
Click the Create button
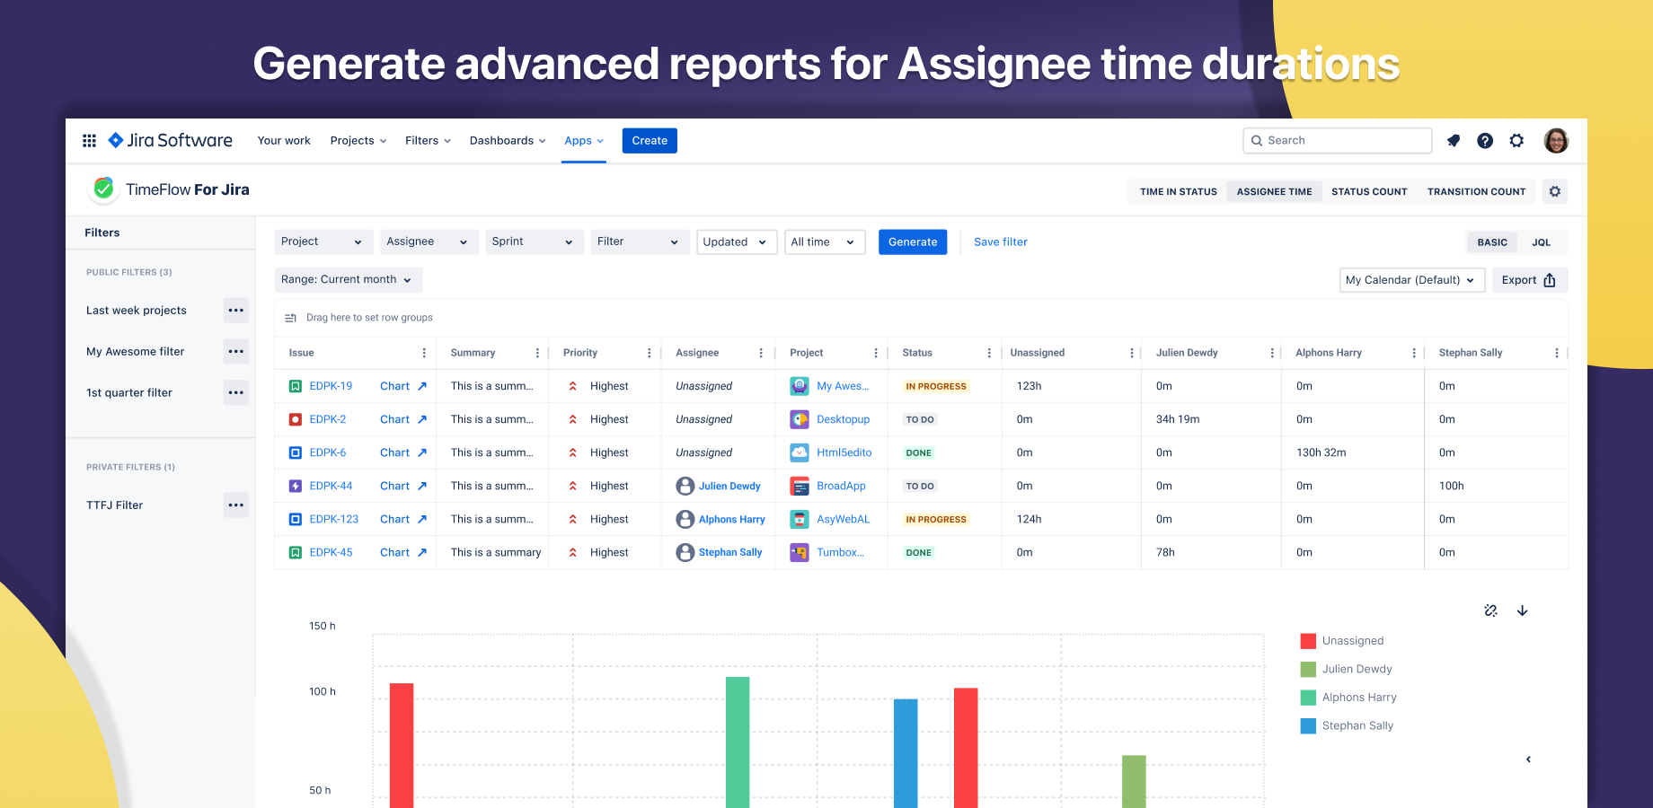click(x=650, y=141)
